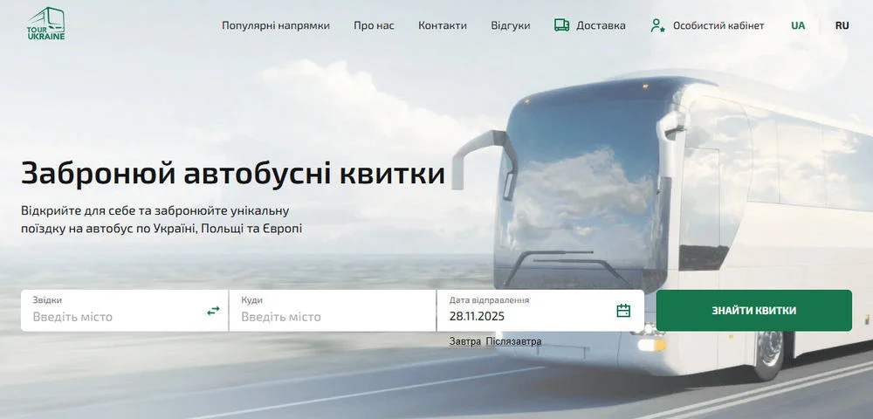
Task: Click the ЗНАЙТИ КВИТКИ button
Action: click(x=754, y=311)
